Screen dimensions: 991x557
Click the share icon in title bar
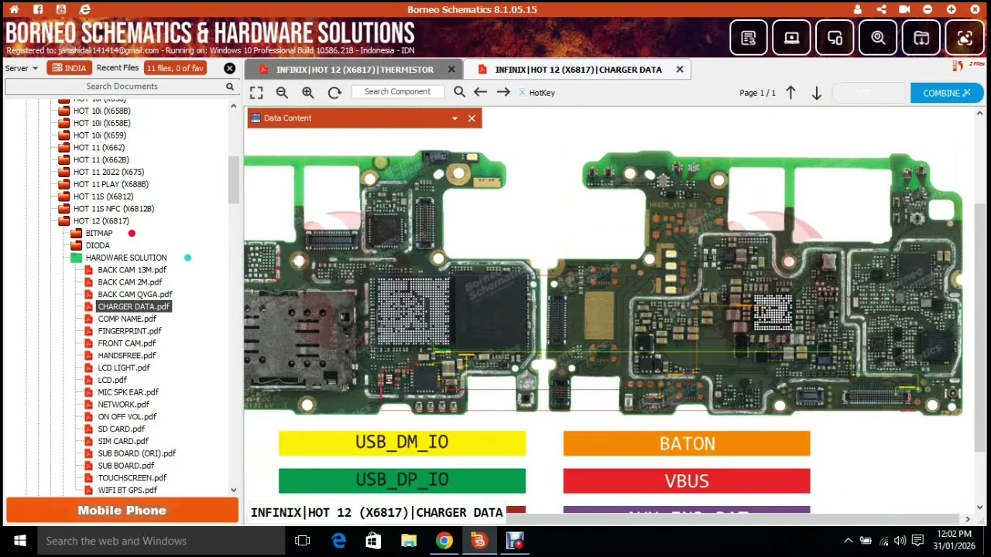pos(881,9)
